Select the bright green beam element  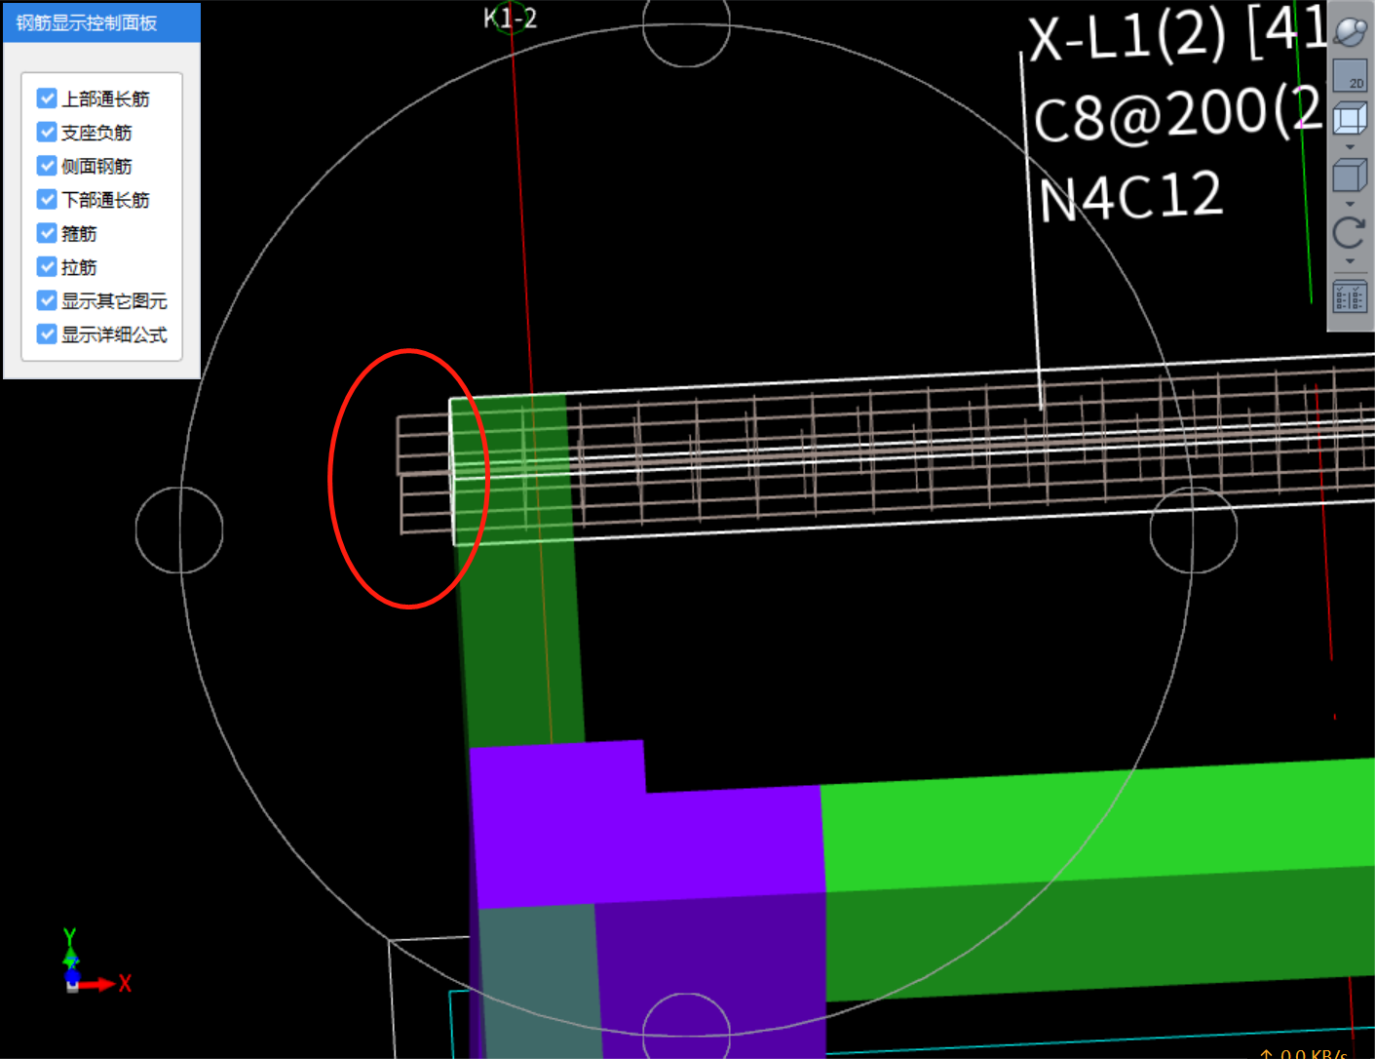tap(1096, 824)
